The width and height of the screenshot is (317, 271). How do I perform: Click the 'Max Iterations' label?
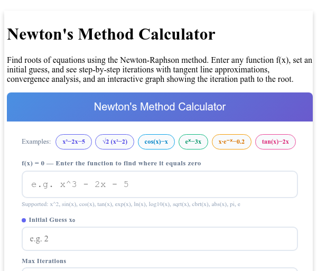click(x=44, y=261)
